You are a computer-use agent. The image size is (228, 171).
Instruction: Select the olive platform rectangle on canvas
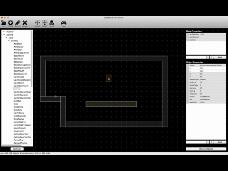[111, 104]
